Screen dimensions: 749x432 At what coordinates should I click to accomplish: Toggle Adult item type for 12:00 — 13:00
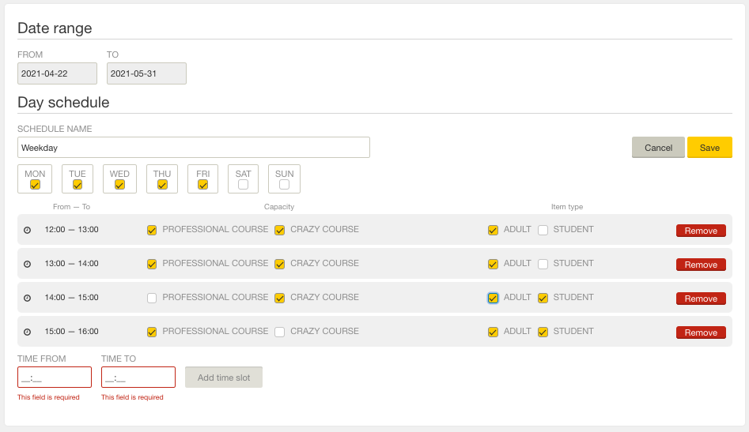[x=493, y=231]
